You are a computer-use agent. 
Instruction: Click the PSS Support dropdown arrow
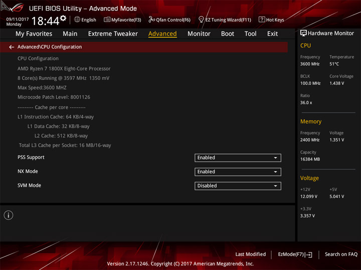coord(275,157)
